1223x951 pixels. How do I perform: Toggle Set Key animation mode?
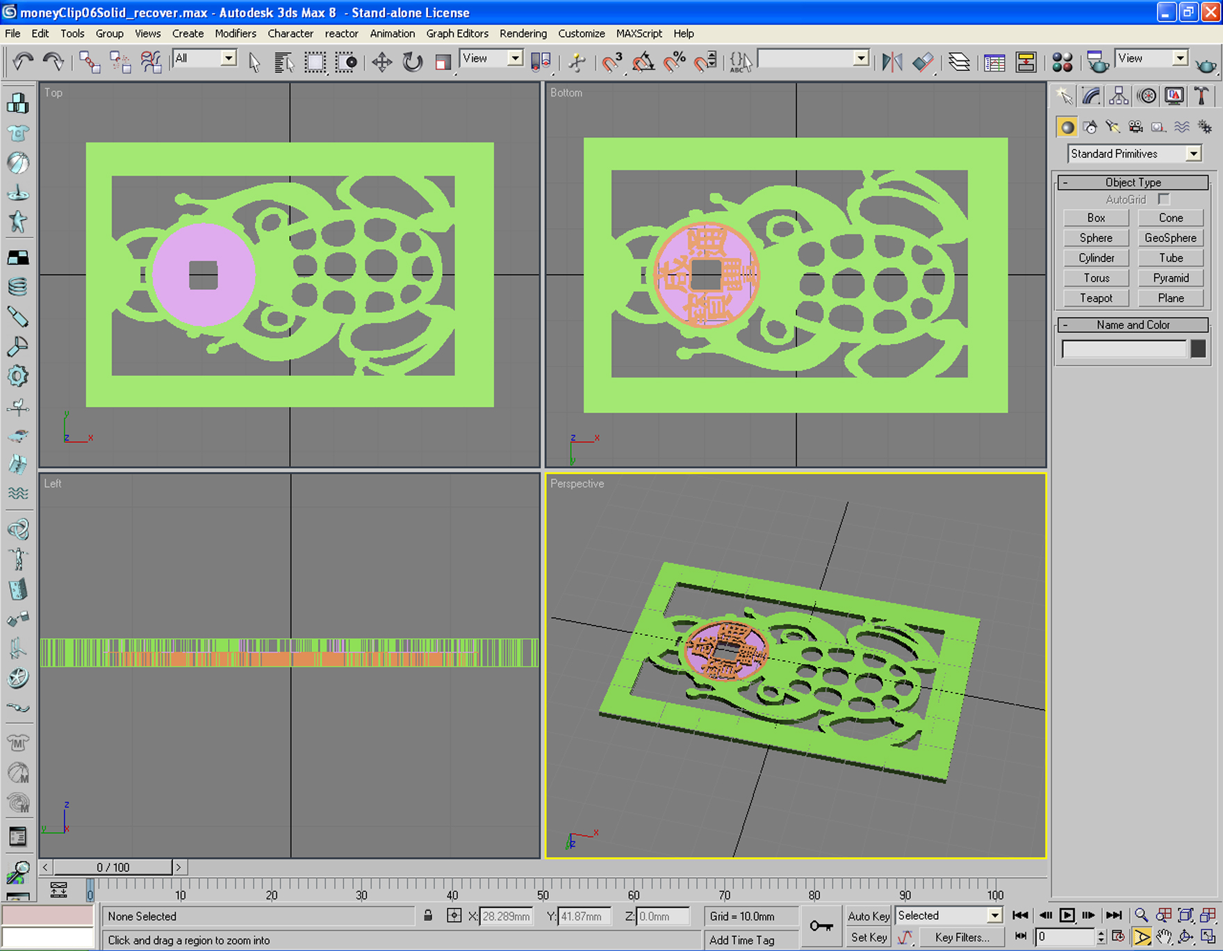(869, 937)
